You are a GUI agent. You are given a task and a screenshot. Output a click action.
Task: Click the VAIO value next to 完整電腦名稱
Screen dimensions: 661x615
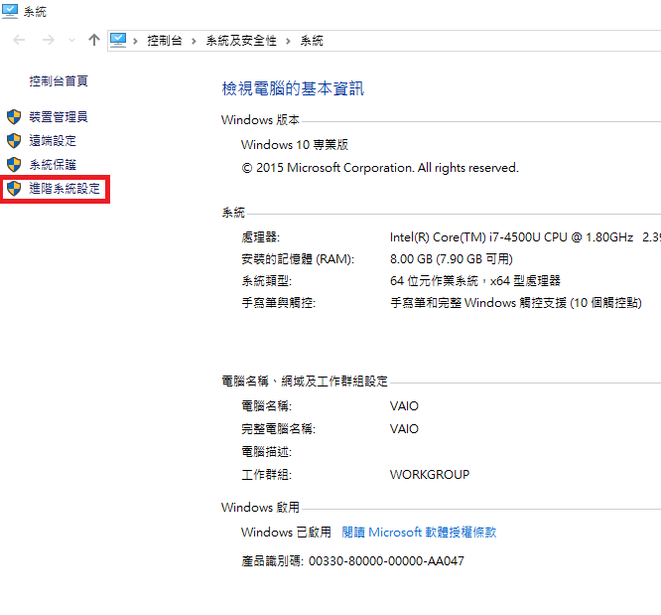coord(404,429)
